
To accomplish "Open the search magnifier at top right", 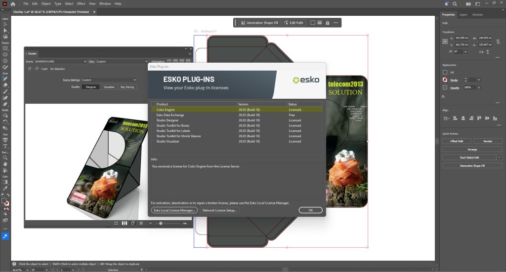I will point(455,4).
